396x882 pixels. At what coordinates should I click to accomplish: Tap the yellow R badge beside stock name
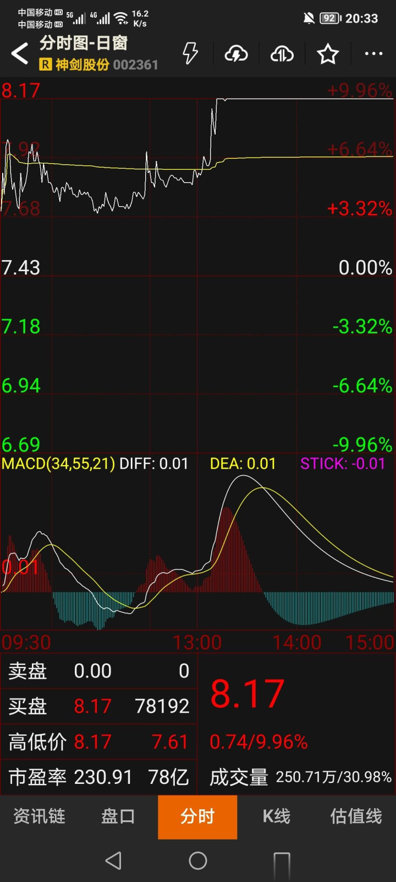pos(45,65)
